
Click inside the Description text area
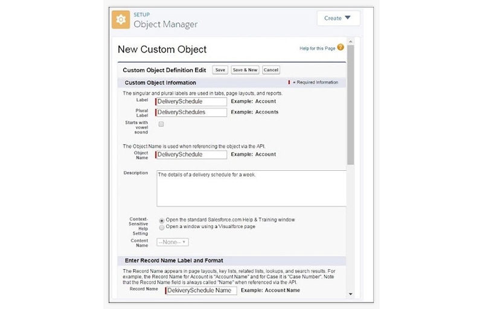[251, 188]
